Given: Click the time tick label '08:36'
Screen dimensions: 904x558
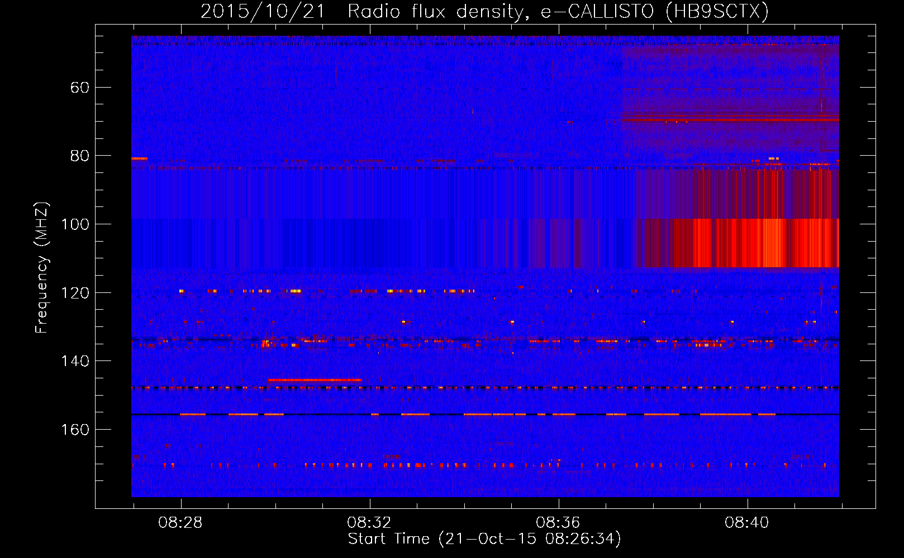Looking at the screenshot, I should point(558,523).
